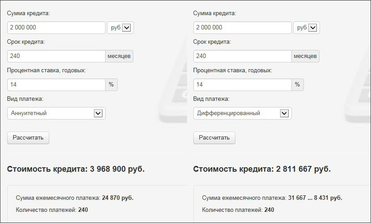Click the 'месяцев' unit label in right calculator
371x223 pixels.
click(305, 56)
